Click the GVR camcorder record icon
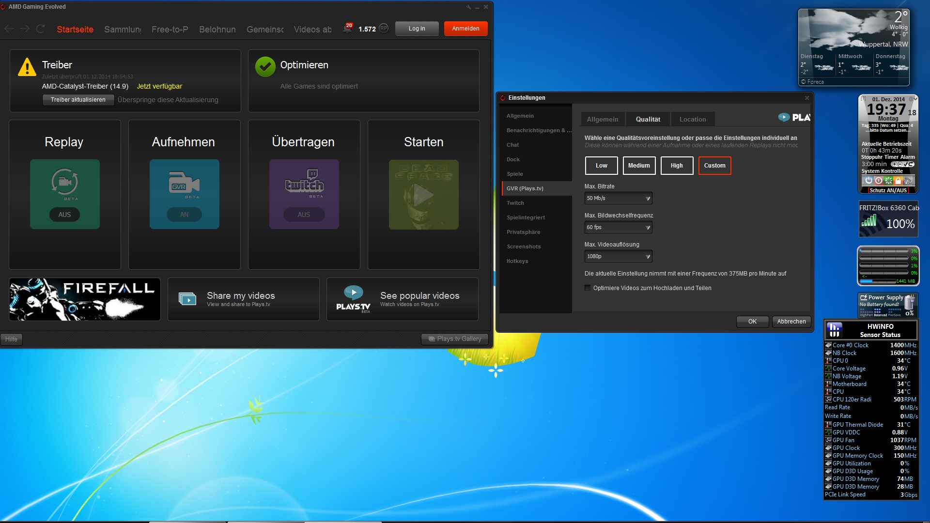The image size is (930, 523). [x=184, y=183]
